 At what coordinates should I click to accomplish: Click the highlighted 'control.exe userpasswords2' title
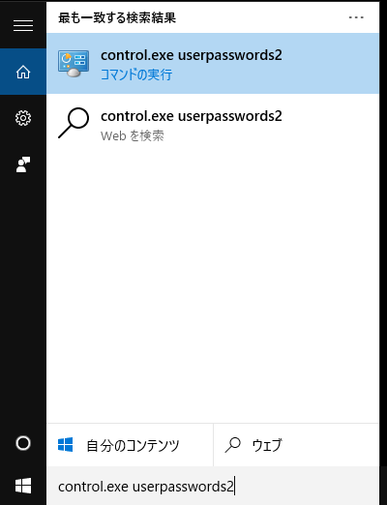tap(192, 55)
